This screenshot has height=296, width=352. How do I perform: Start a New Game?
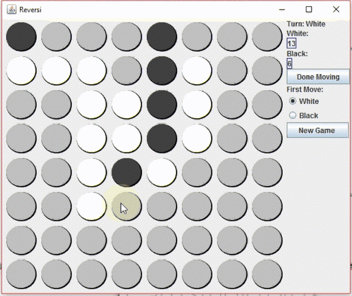click(x=317, y=130)
